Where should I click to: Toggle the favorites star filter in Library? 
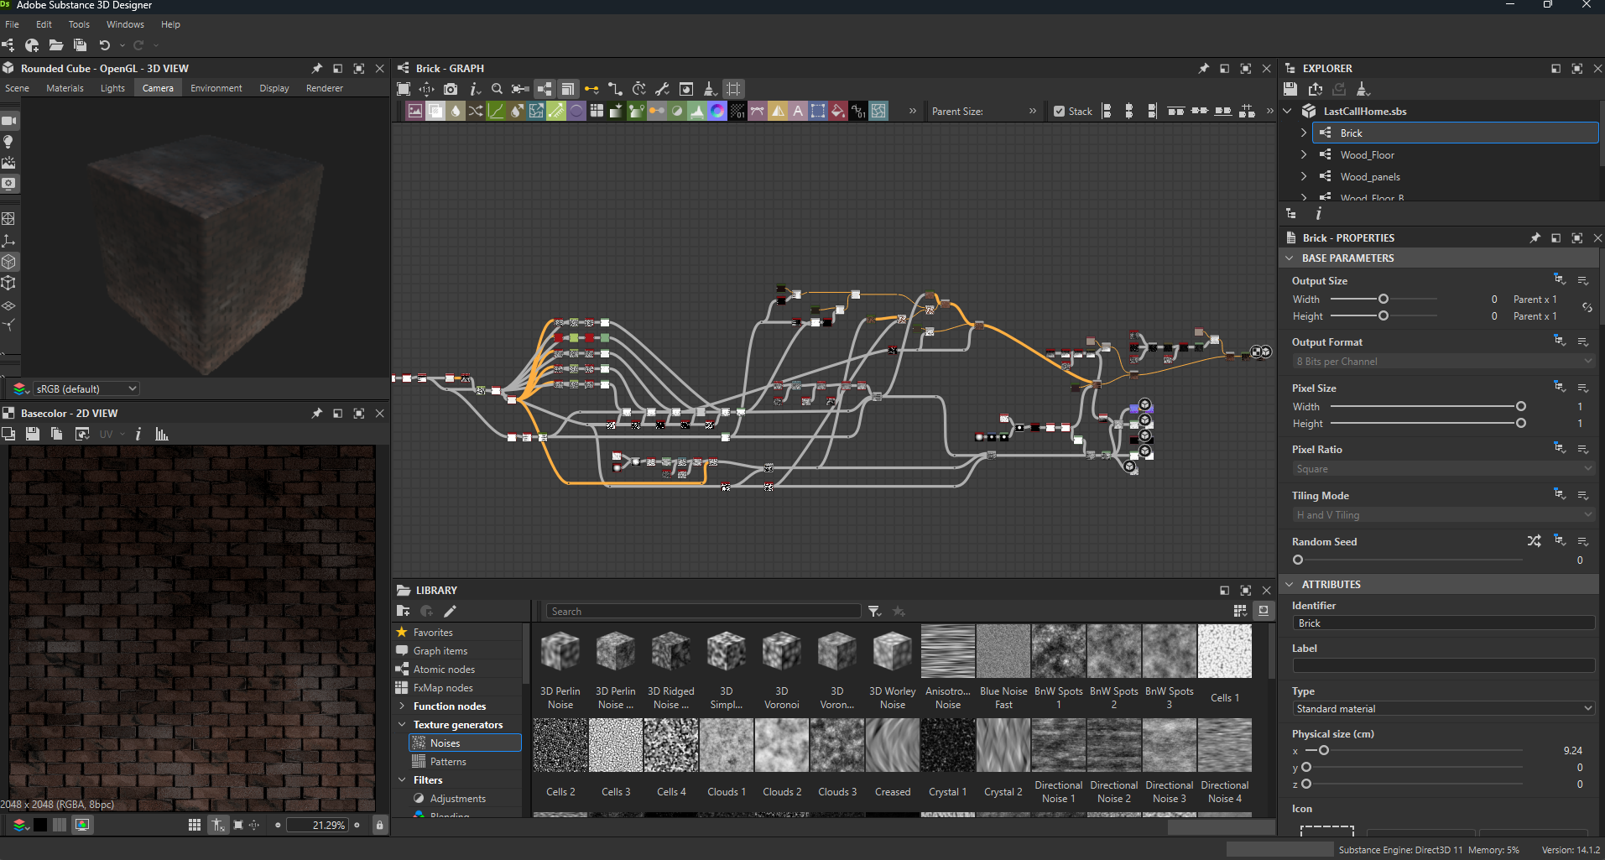[x=899, y=611]
